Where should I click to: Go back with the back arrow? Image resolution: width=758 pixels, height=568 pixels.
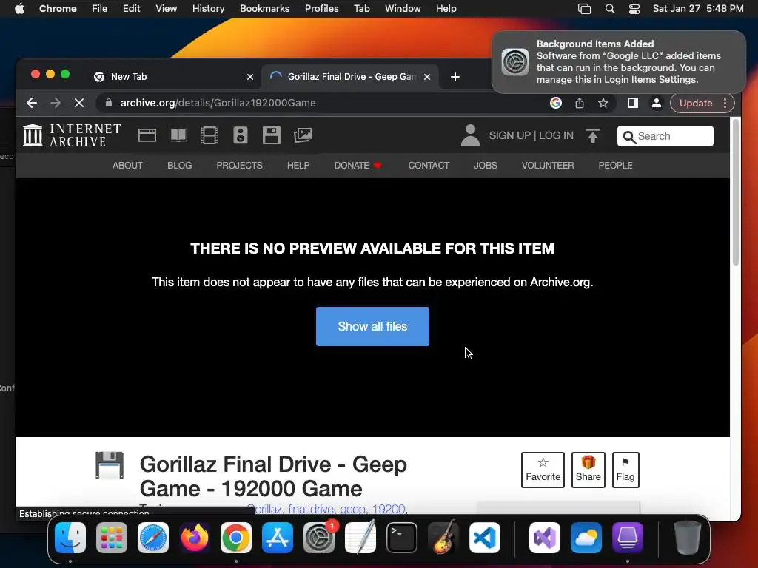pos(32,103)
